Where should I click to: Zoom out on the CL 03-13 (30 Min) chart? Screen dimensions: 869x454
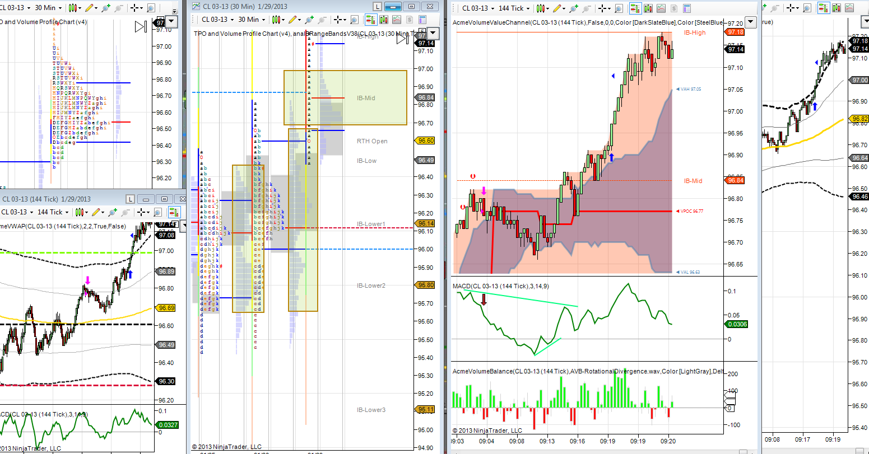tap(323, 20)
